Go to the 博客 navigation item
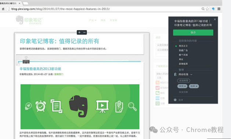This screenshot has width=231, height=139. 103,20
